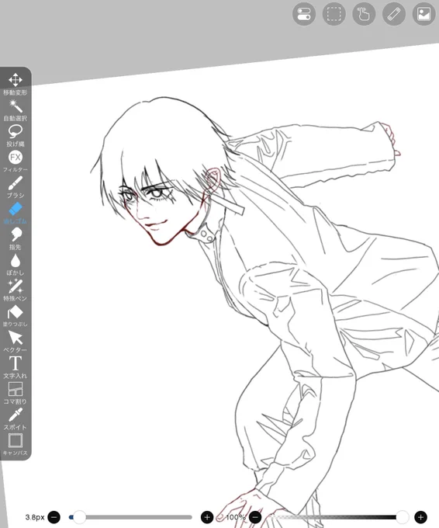Select the Smudge (指先) tool
Image resolution: width=439 pixels, height=528 pixels.
coord(16,238)
